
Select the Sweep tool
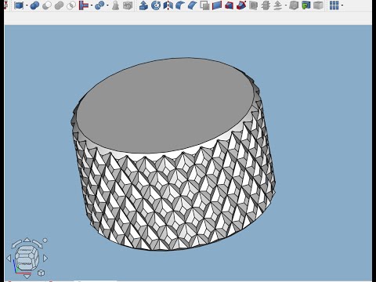[x=241, y=5]
